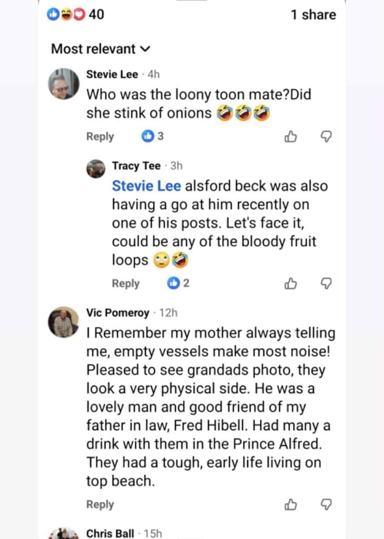Open the 1 share details
384x539 pixels.
coord(313,15)
